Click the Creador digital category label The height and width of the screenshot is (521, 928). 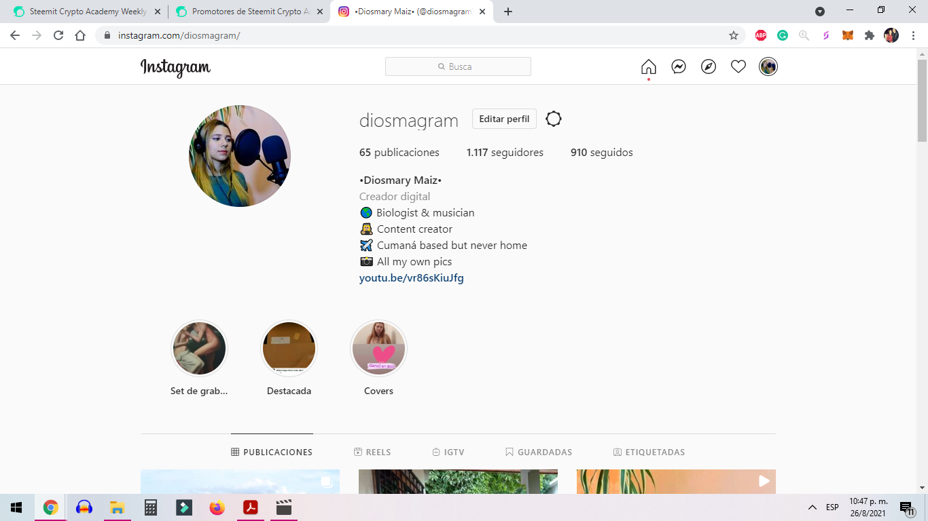coord(395,197)
